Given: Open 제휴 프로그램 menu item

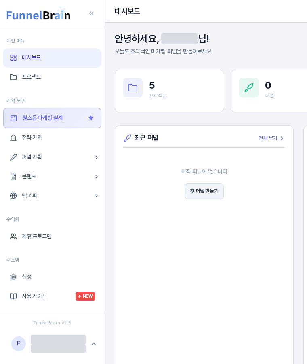Looking at the screenshot, I should pyautogui.click(x=52, y=237).
